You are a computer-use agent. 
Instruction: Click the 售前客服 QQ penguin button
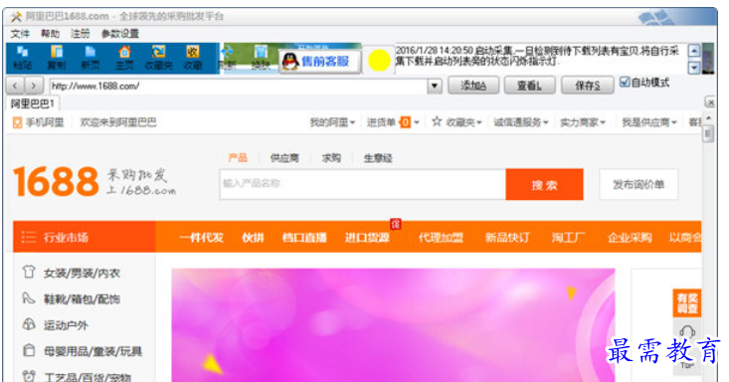click(x=320, y=62)
